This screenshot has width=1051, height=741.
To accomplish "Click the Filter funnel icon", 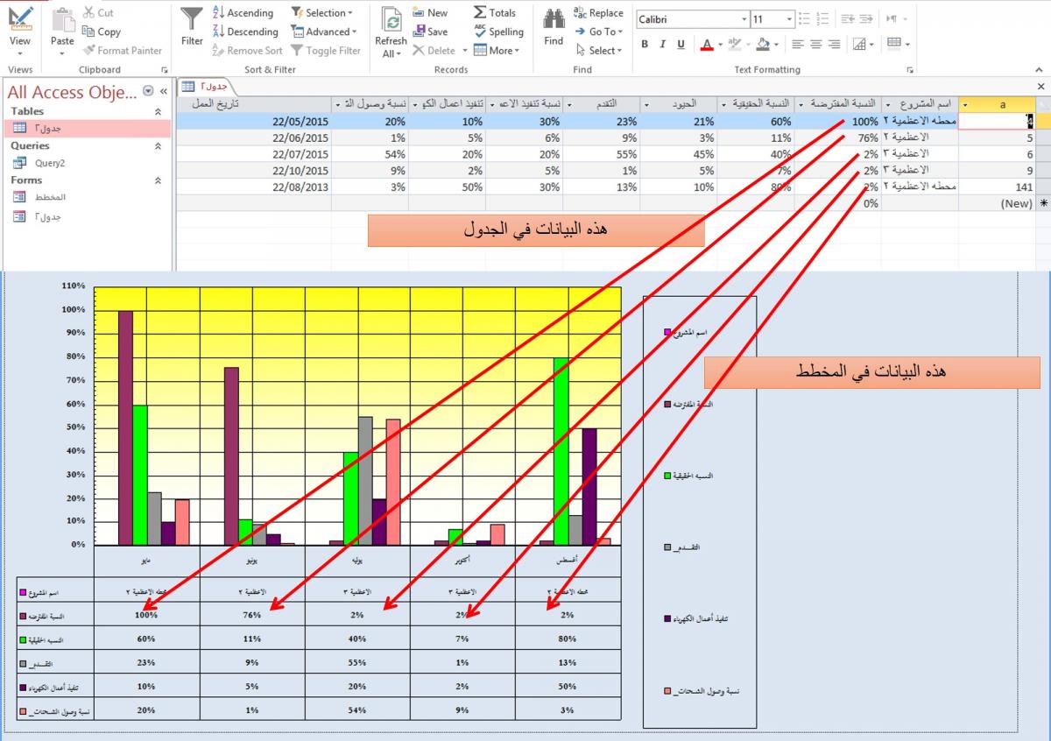I will [192, 19].
